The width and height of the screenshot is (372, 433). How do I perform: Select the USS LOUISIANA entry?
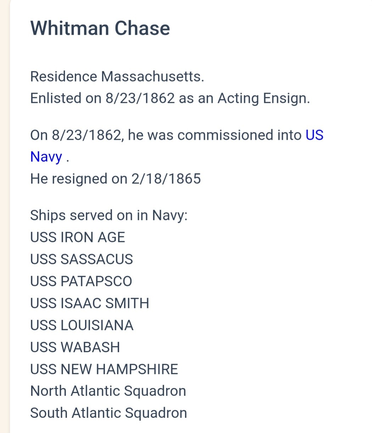[x=82, y=325]
